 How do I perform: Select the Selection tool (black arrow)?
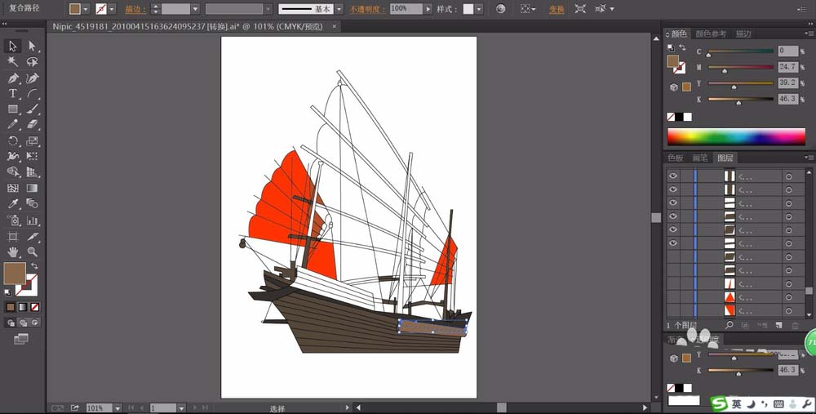click(x=13, y=46)
